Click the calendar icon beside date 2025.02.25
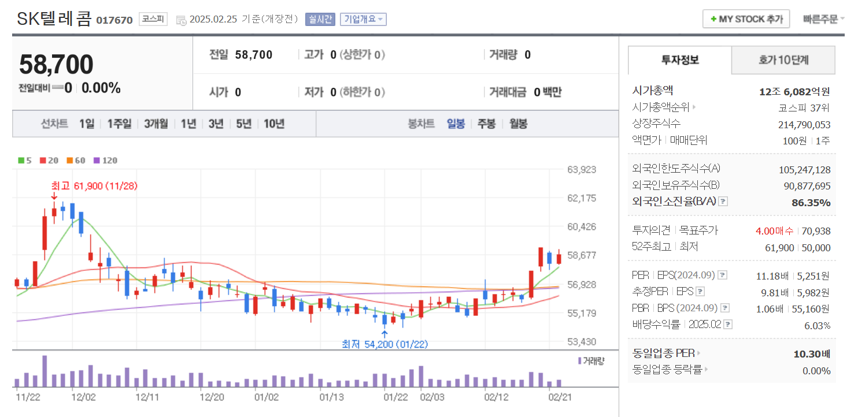Image resolution: width=858 pixels, height=417 pixels. pyautogui.click(x=180, y=19)
